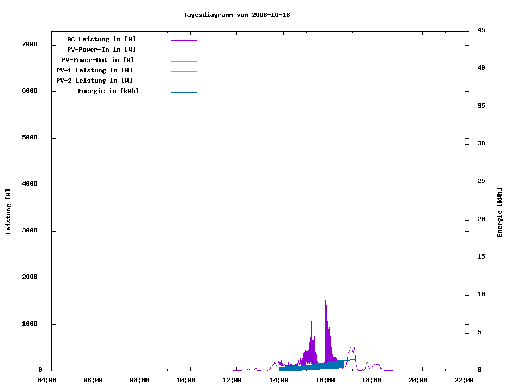Image resolution: width=523 pixels, height=392 pixels.
Task: Click the Energie in [kWh] legend label
Action: tap(108, 91)
